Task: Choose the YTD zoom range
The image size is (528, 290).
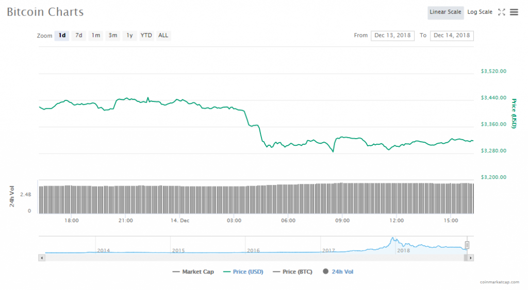Action: [x=146, y=36]
